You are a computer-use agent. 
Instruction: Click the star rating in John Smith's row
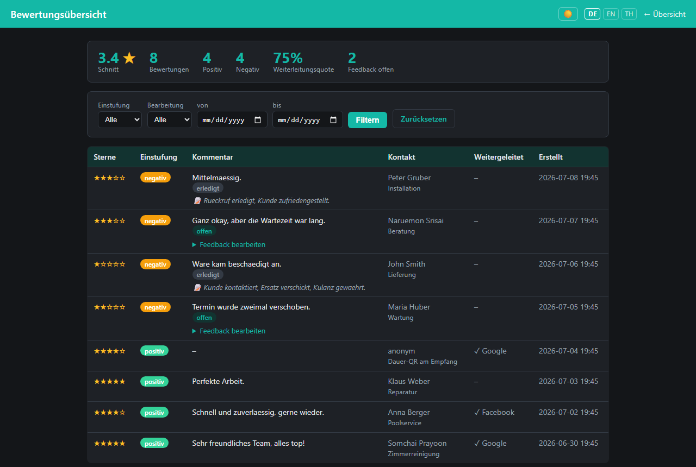110,264
